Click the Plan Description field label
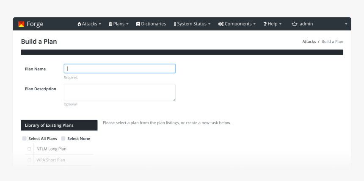Screen dimensions: 364x181 coord(40,89)
